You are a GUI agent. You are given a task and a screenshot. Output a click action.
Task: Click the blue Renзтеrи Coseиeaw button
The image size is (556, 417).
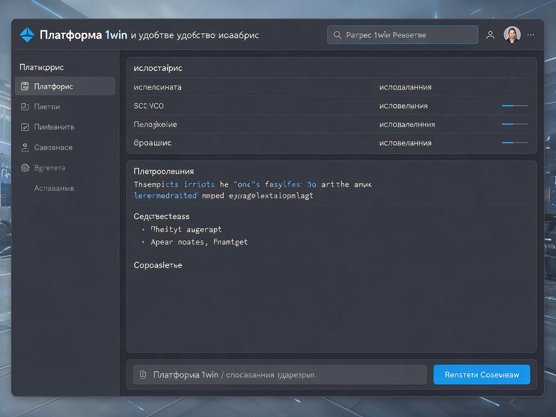pyautogui.click(x=482, y=375)
